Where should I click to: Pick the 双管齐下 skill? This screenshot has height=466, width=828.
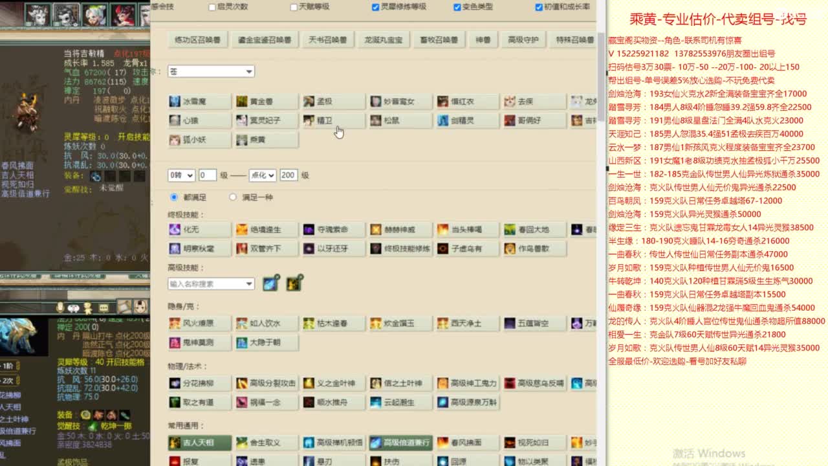tap(266, 249)
